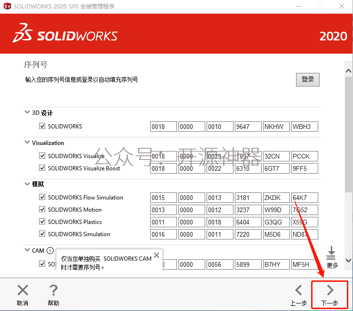Click Visualize serial field PCCK

coord(305,156)
